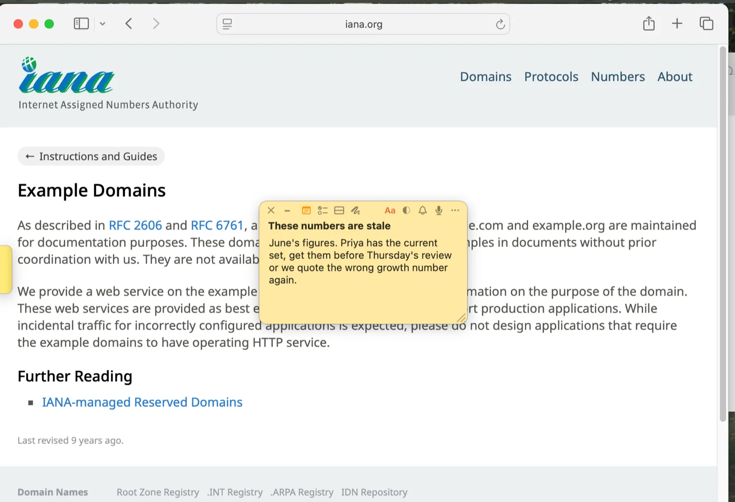Reload the current page
Screen dimensions: 735x502
click(x=500, y=24)
